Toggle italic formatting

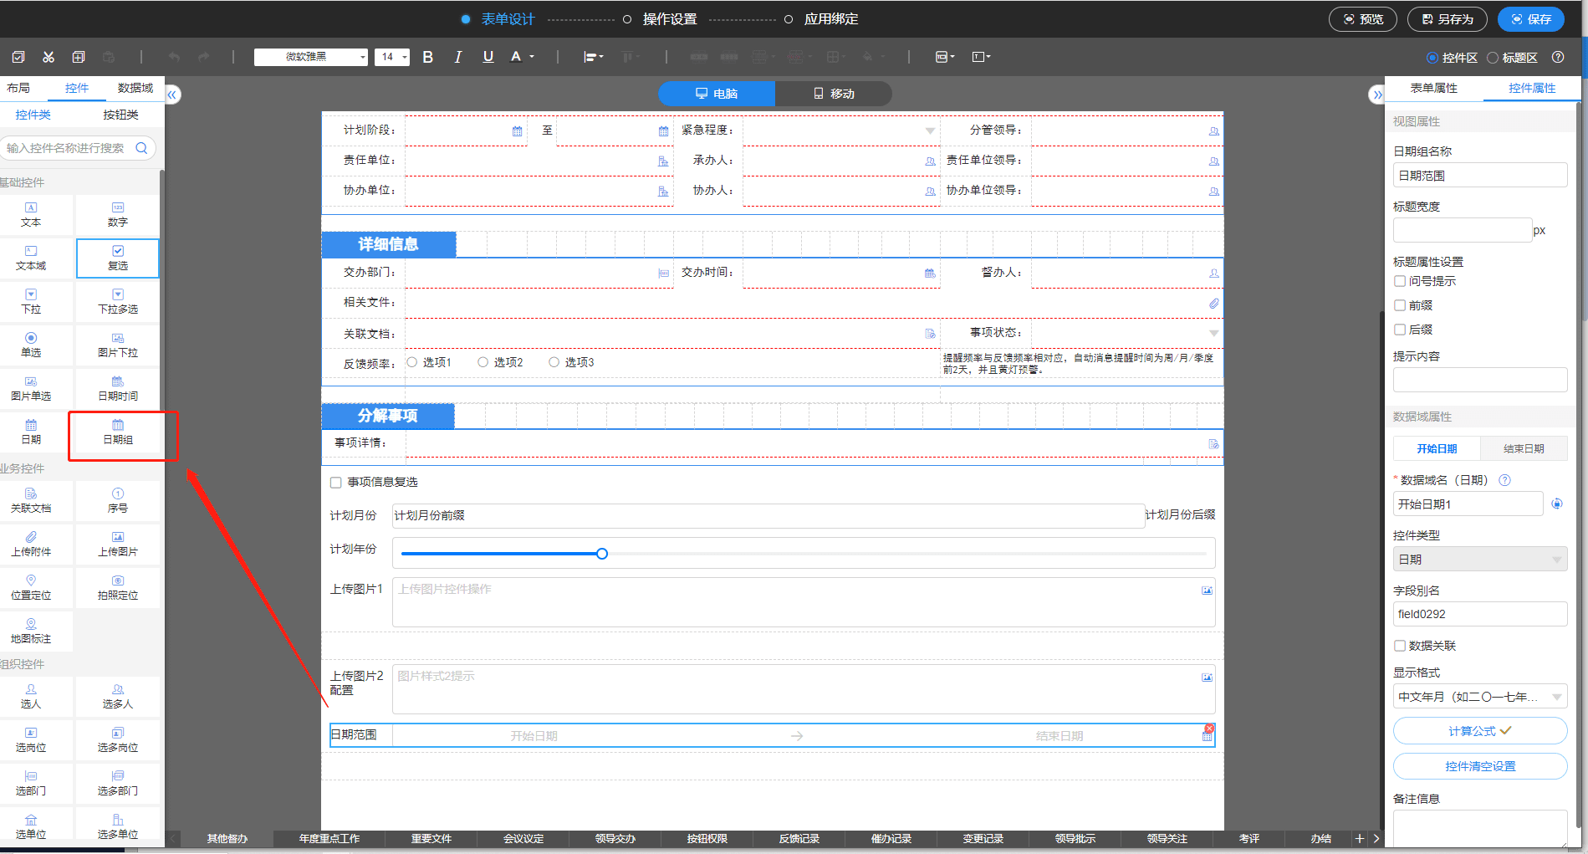point(457,57)
